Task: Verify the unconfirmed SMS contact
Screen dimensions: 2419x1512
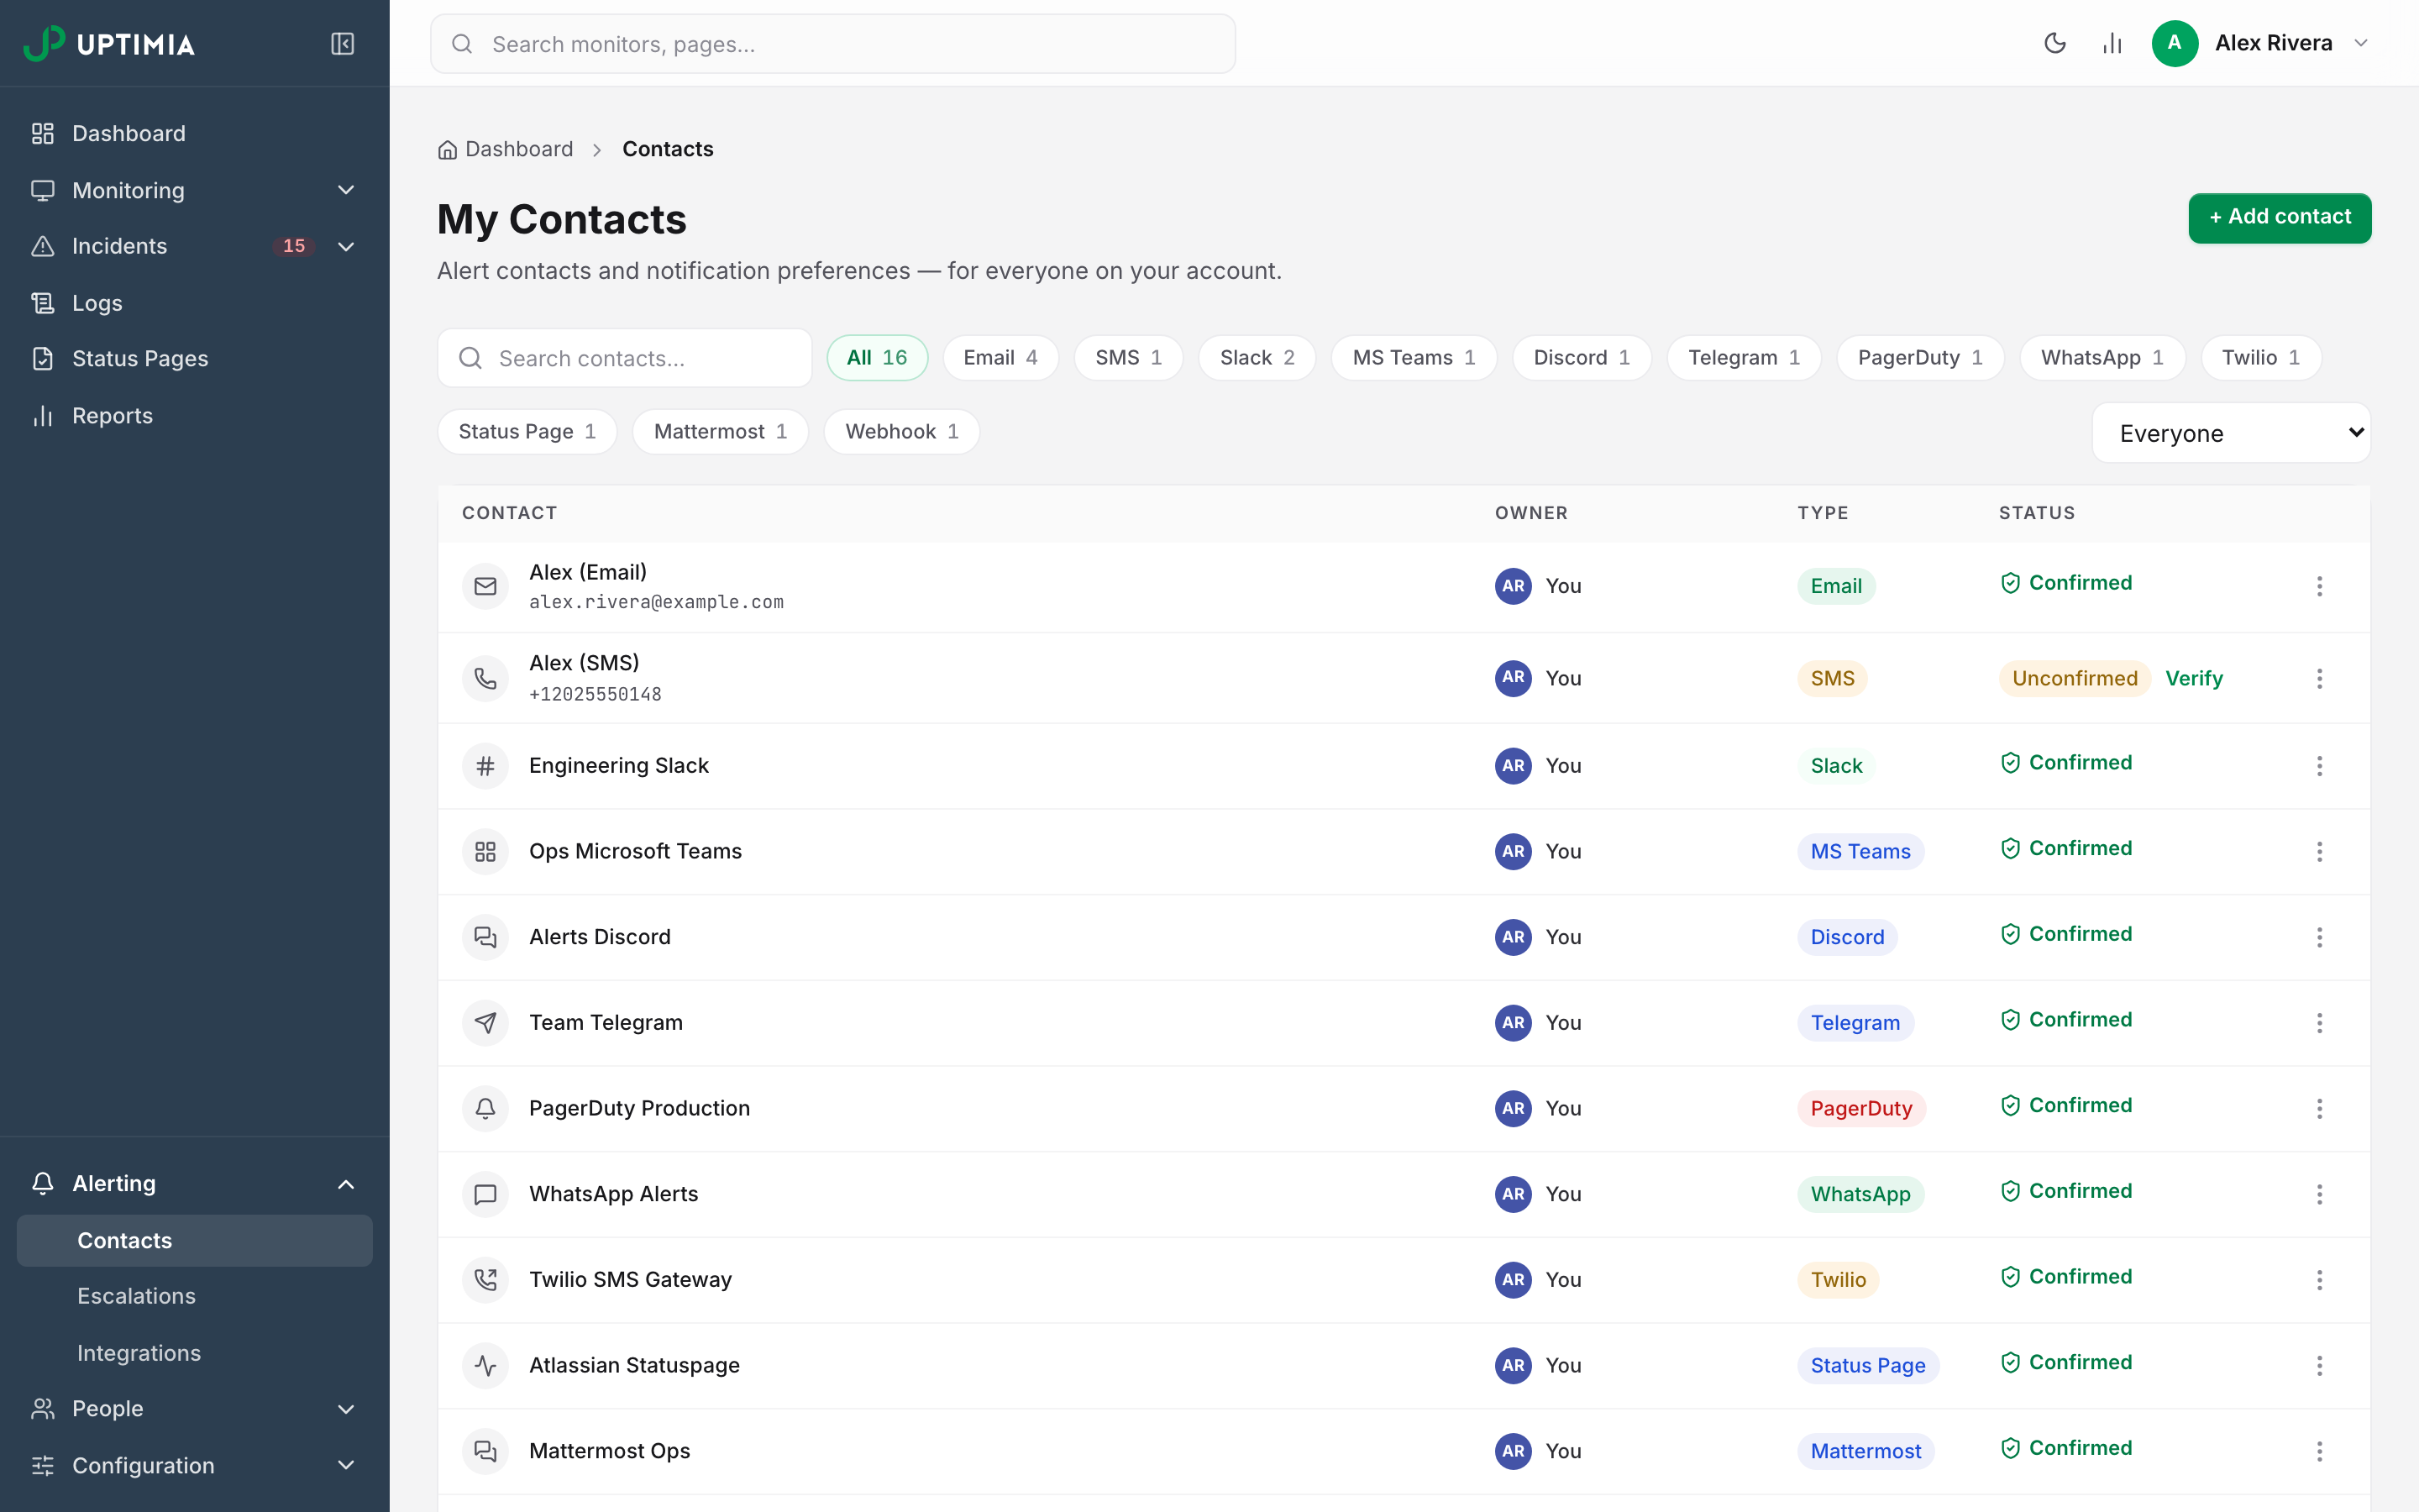Action: point(2193,678)
